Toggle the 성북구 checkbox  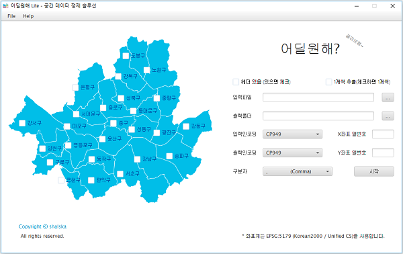(121, 98)
